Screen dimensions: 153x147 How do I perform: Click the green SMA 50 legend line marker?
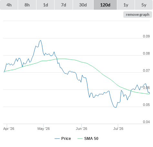[x=80, y=139]
